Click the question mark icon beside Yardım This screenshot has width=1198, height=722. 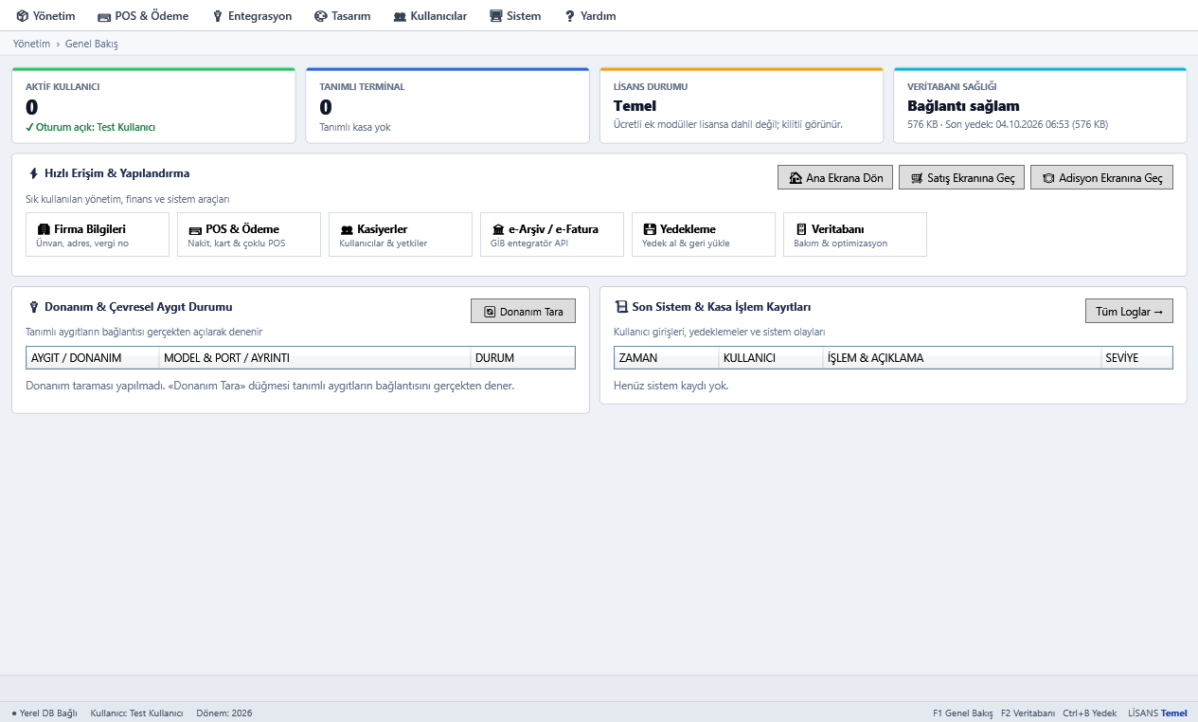[570, 16]
